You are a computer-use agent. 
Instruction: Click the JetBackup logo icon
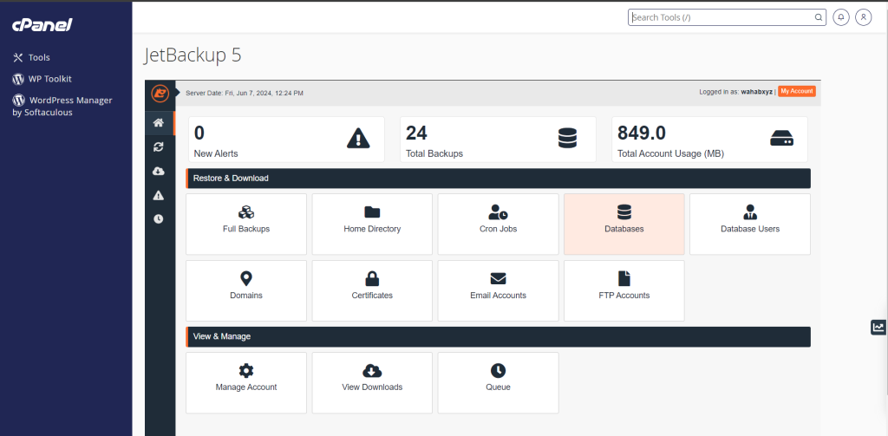pos(160,93)
